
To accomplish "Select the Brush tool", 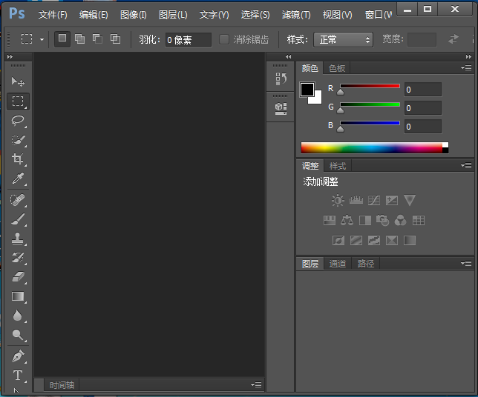I will click(x=19, y=219).
